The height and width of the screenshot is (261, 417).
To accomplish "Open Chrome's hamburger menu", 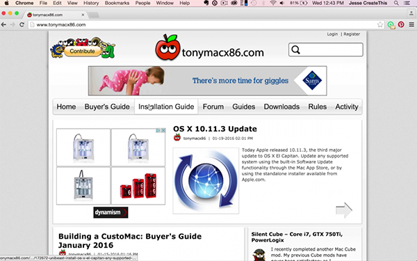I will point(411,25).
